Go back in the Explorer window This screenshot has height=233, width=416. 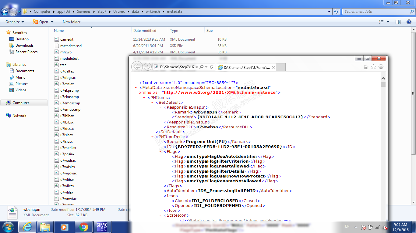[5, 12]
